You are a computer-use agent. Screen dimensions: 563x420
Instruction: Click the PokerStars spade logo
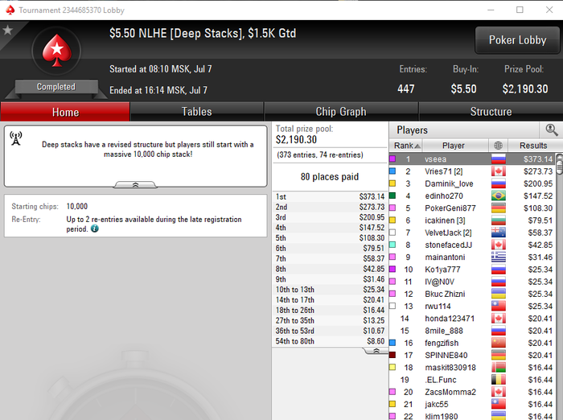tap(57, 51)
